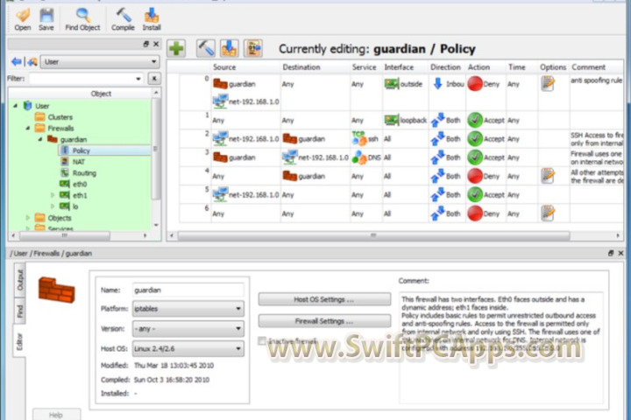Add a new rule with the green plus icon
The image size is (631, 420).
(x=176, y=49)
